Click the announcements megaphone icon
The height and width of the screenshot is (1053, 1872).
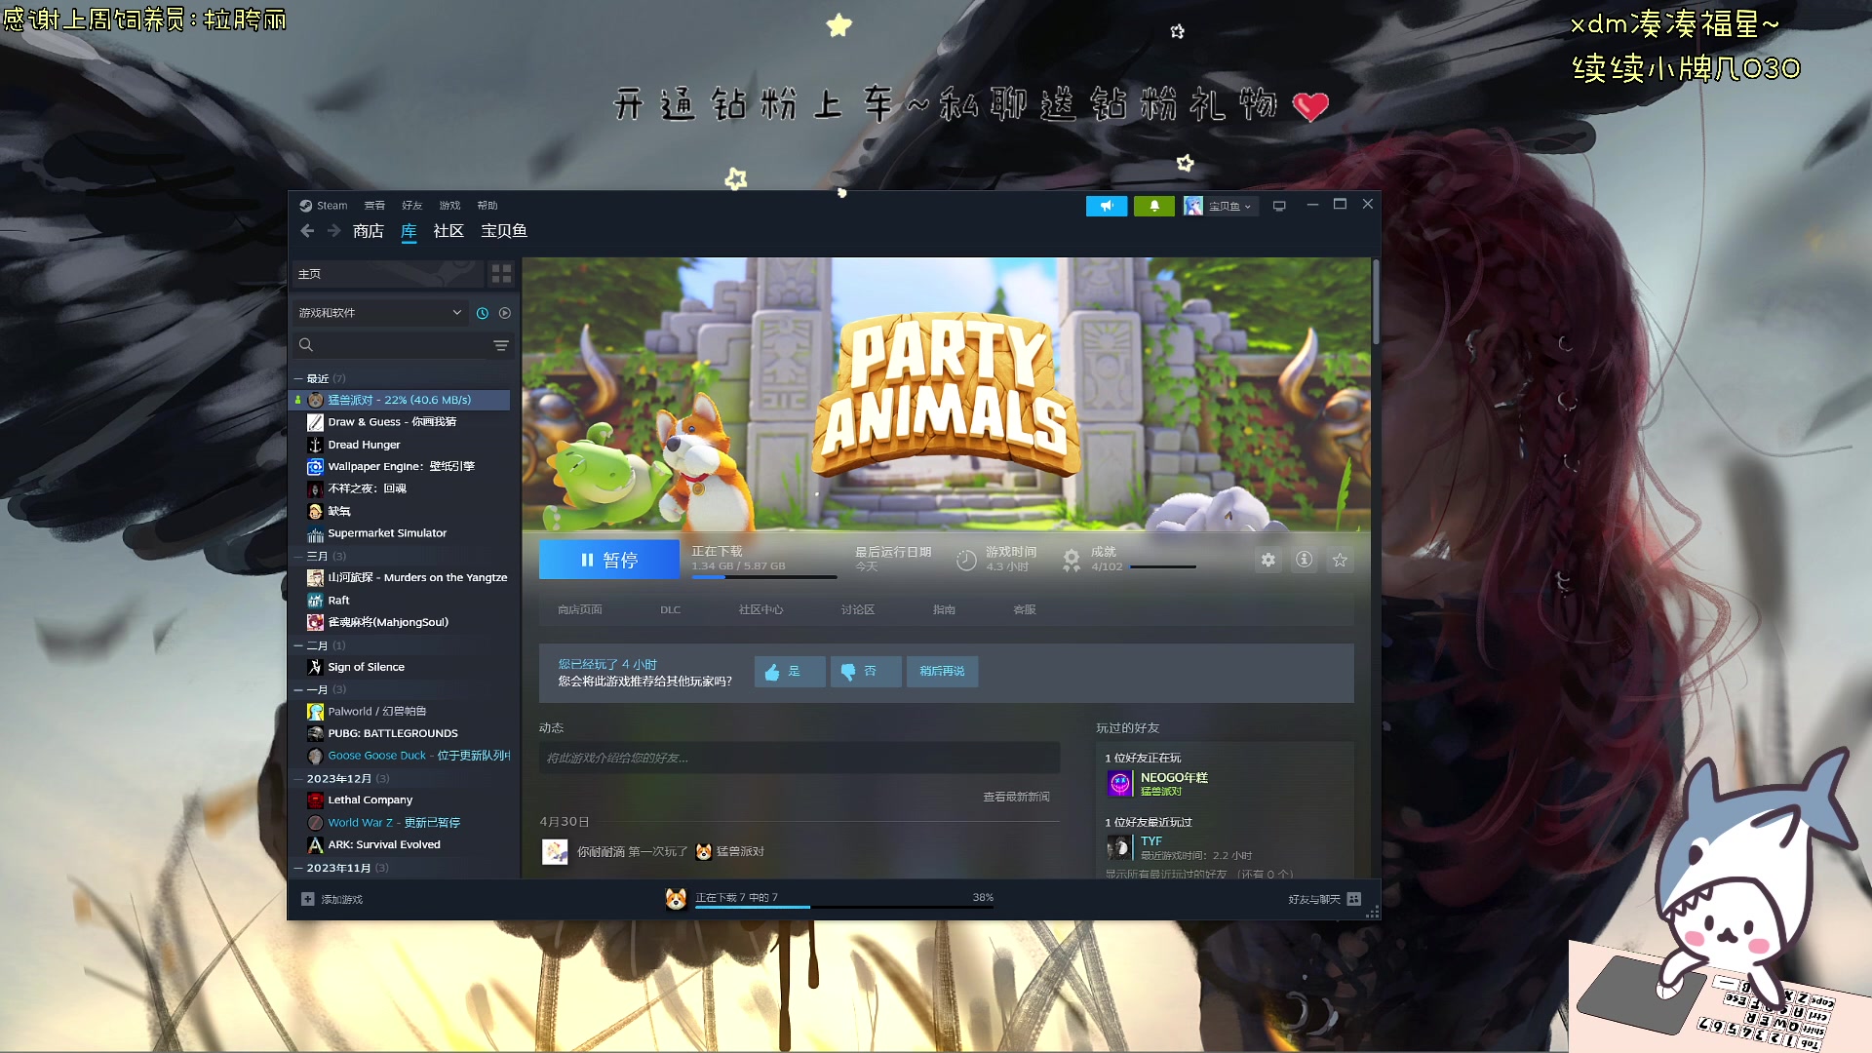1107,206
